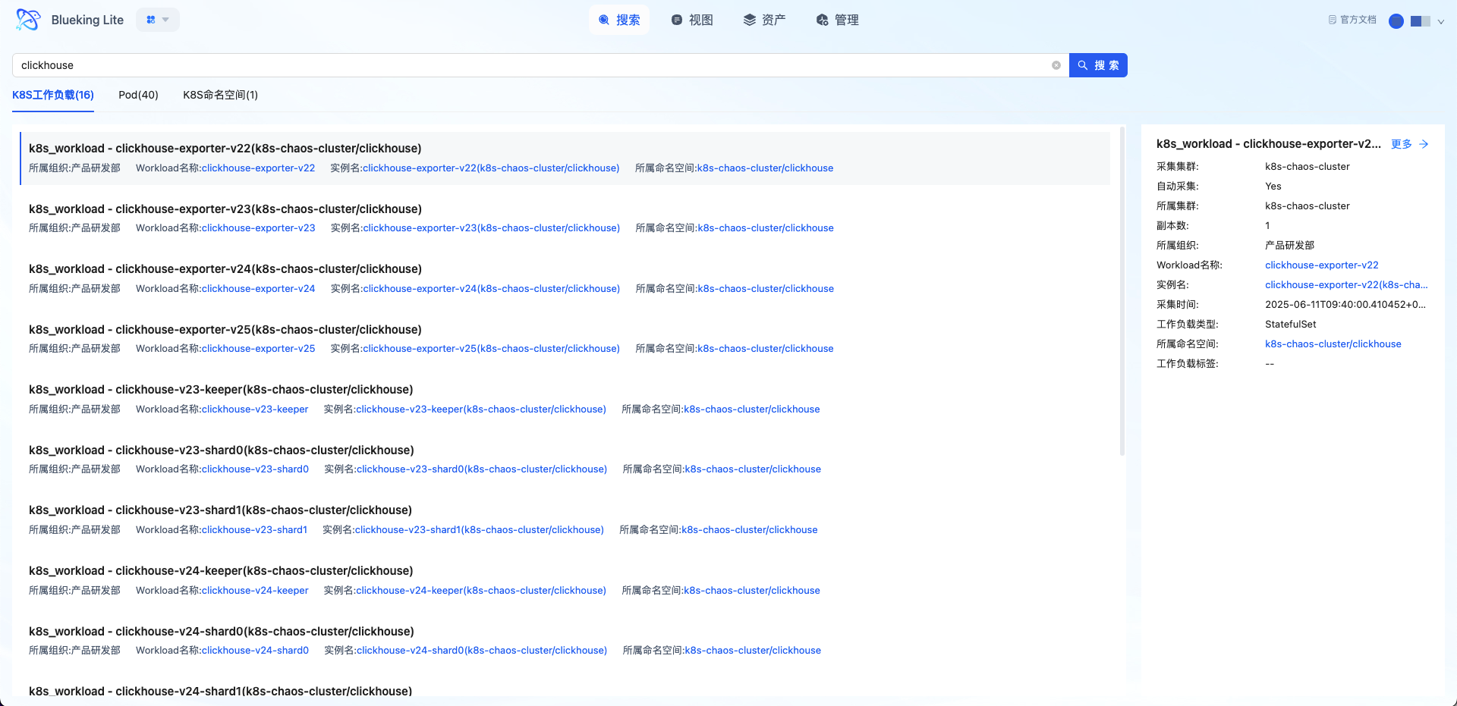Click Workload名称 value clickhouse-exporter-v24
This screenshot has height=706, width=1457.
pyautogui.click(x=258, y=289)
